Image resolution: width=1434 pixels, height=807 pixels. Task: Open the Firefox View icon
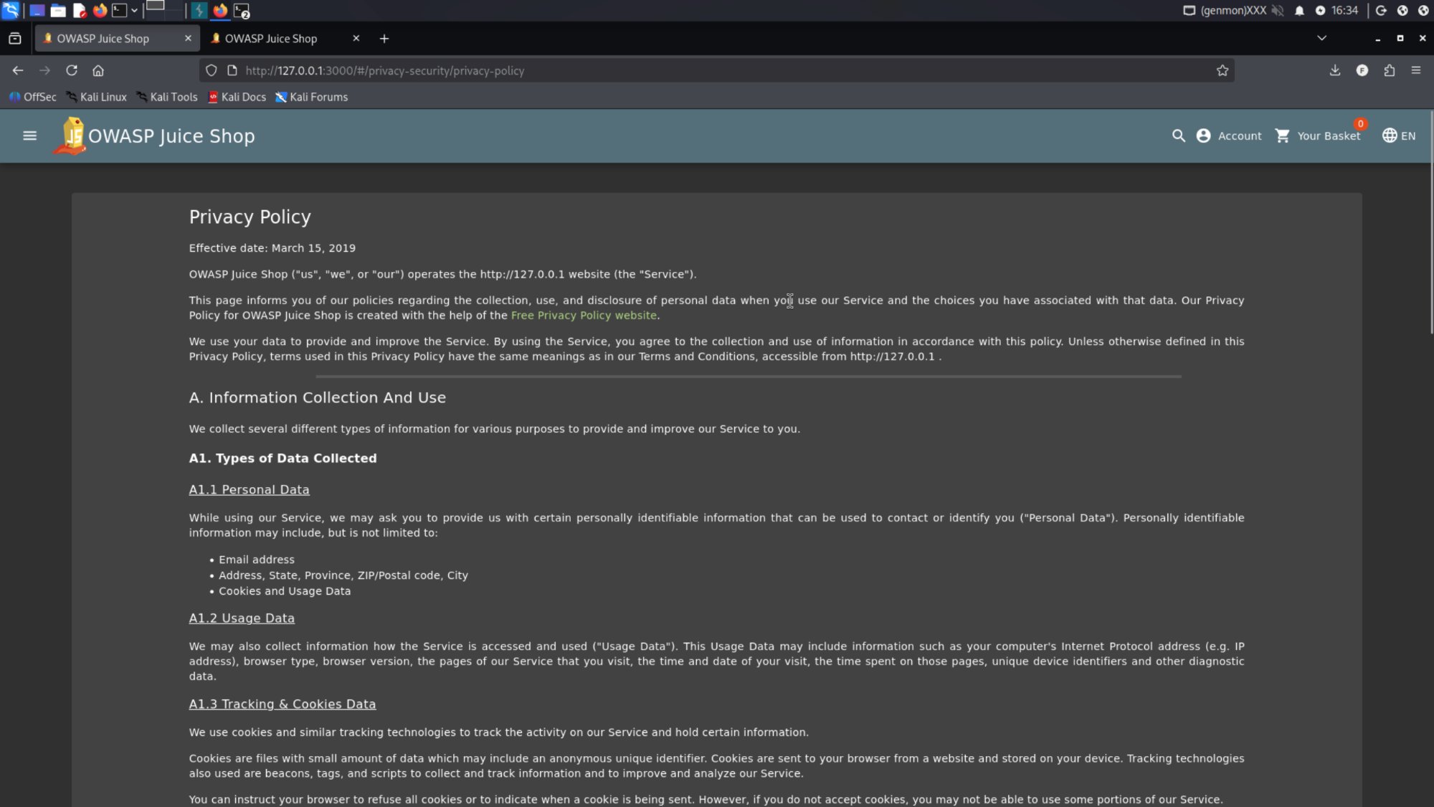(x=14, y=39)
